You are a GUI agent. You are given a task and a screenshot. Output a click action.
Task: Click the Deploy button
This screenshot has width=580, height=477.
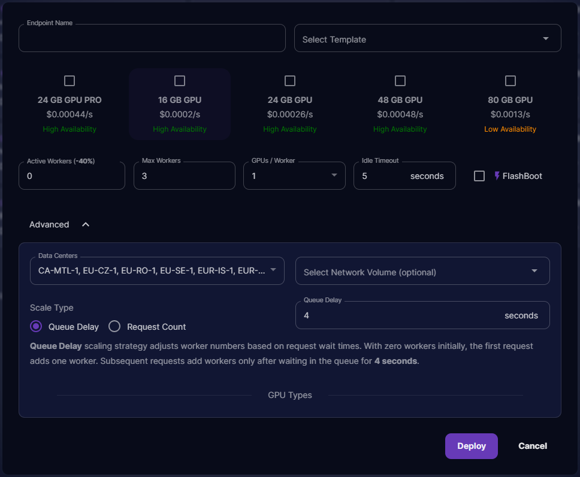[471, 446]
